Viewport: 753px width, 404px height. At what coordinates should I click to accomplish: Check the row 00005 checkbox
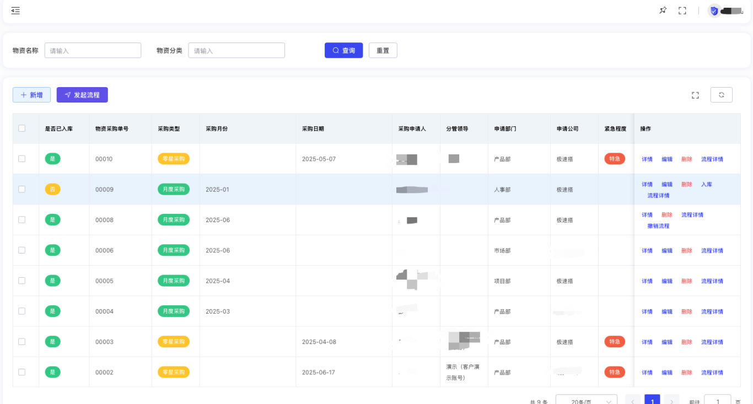[22, 281]
